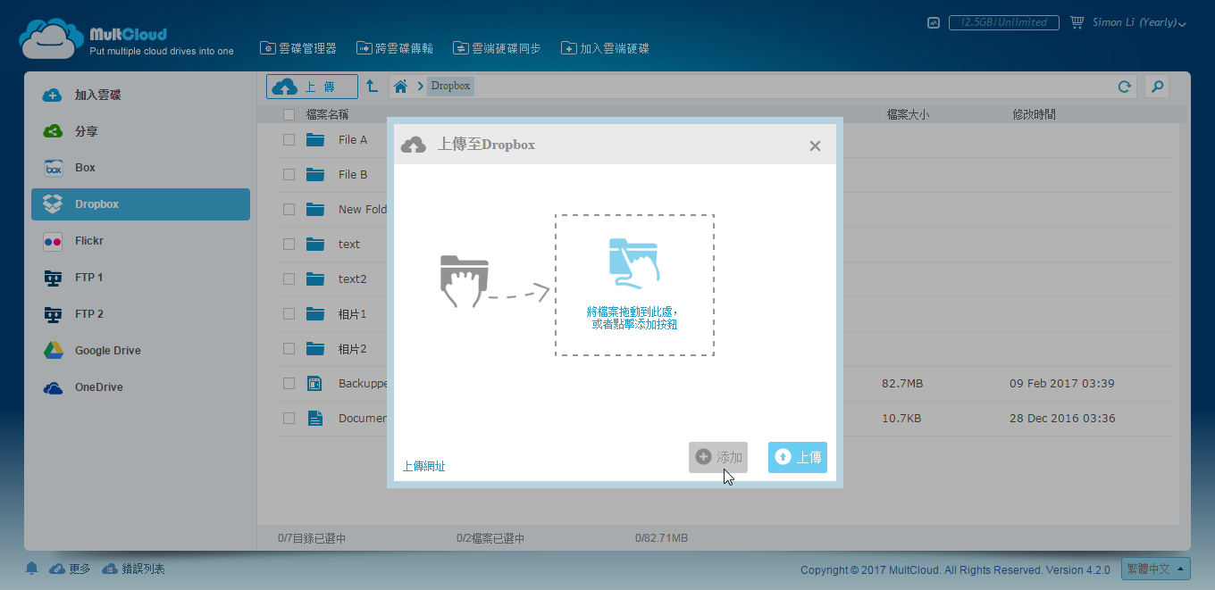The width and height of the screenshot is (1215, 590).
Task: Click the MultCloud cloud logo
Action: [x=51, y=38]
